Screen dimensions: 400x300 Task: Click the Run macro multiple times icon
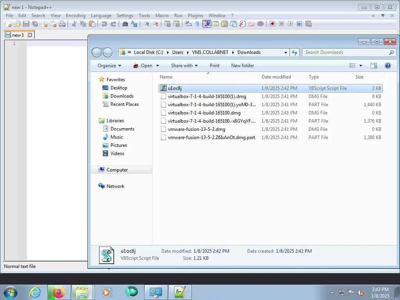(x=299, y=24)
